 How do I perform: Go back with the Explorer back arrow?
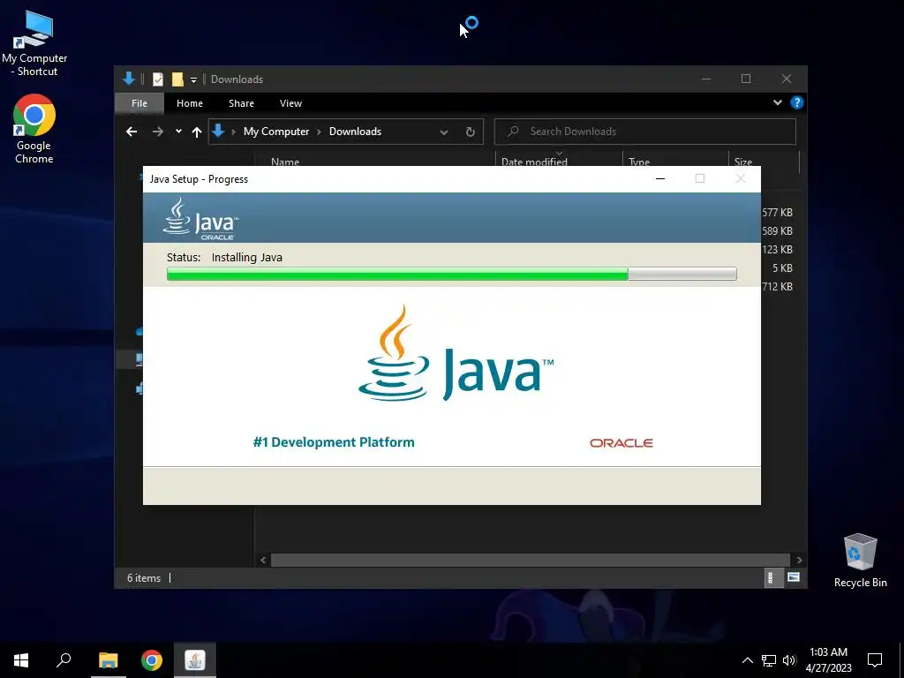[x=132, y=132]
